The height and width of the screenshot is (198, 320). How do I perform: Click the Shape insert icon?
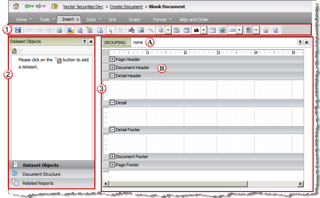click(x=161, y=30)
